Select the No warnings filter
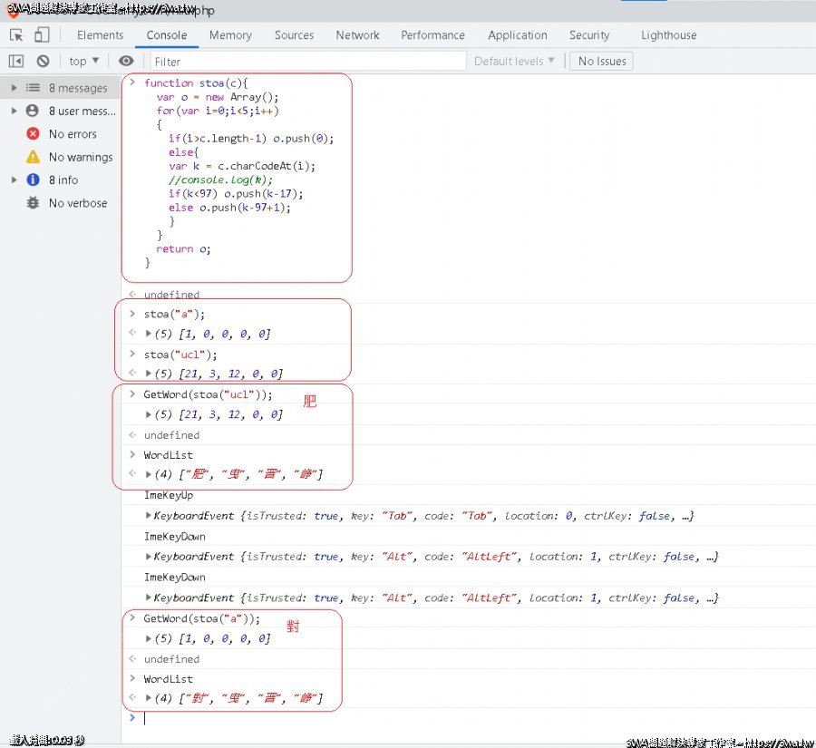 pos(80,157)
